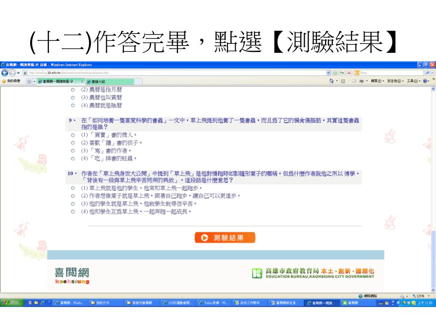Click the system tray clock 上午 11:00

(x=425, y=303)
